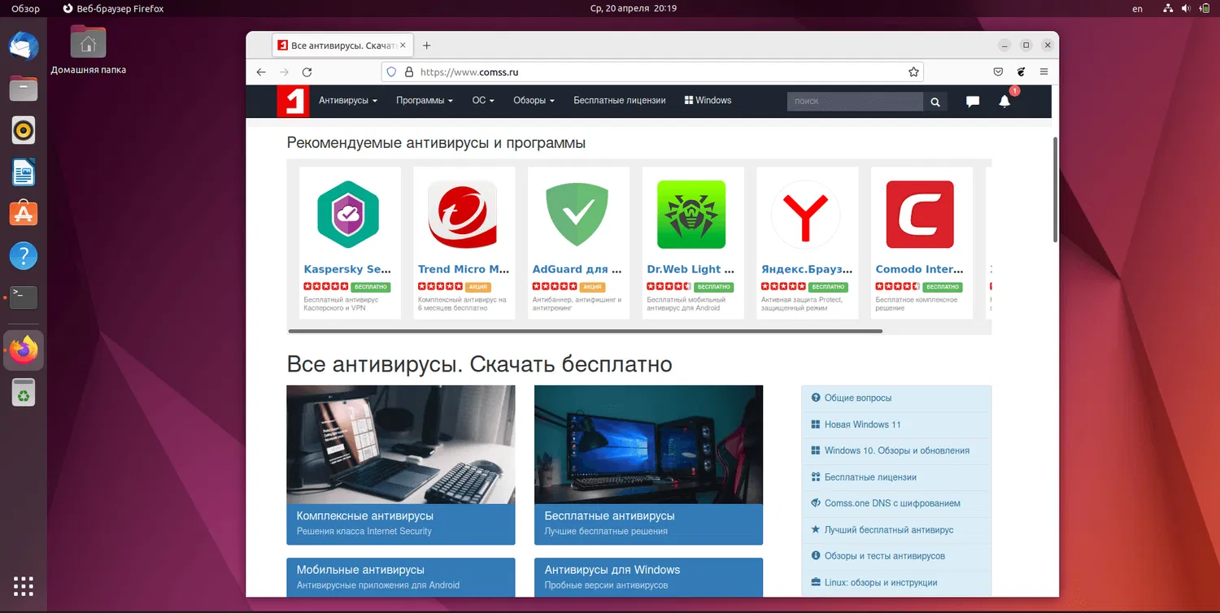Open the system menu via the volume icon
The width and height of the screenshot is (1220, 613).
(x=1187, y=9)
